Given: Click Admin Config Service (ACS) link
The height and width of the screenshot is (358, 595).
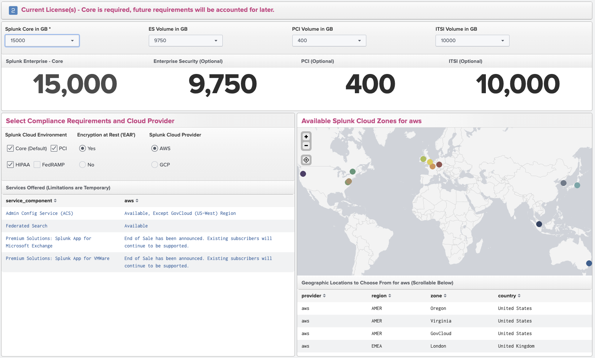Looking at the screenshot, I should (x=40, y=213).
